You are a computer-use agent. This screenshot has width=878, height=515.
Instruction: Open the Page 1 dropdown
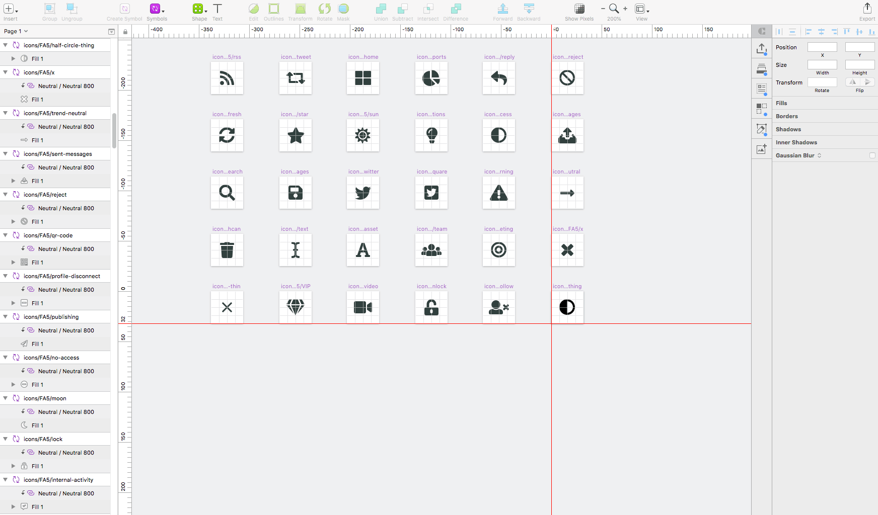pyautogui.click(x=16, y=31)
